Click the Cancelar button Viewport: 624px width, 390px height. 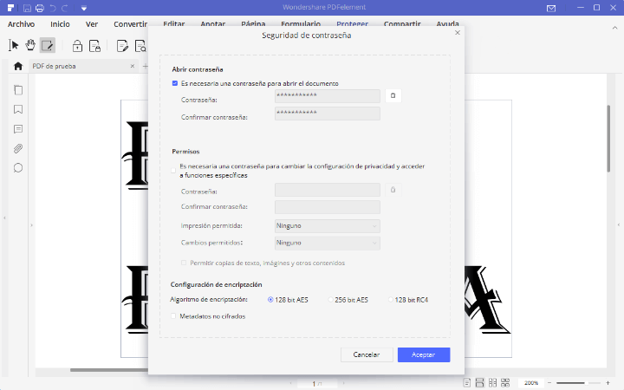pos(367,354)
